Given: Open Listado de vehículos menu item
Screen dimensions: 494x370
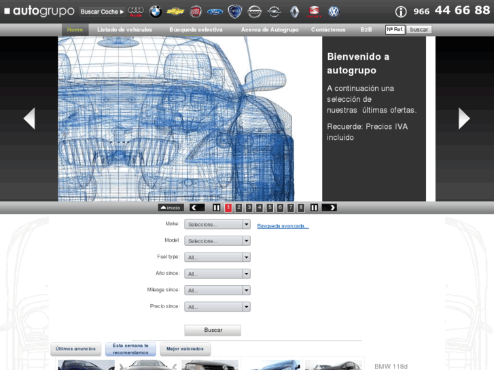Looking at the screenshot, I should coord(124,30).
